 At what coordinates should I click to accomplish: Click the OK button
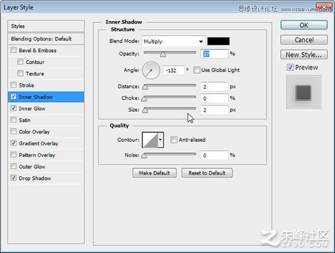pos(304,25)
